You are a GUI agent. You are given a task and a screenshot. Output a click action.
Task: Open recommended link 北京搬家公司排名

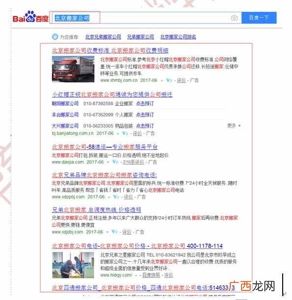(x=178, y=37)
